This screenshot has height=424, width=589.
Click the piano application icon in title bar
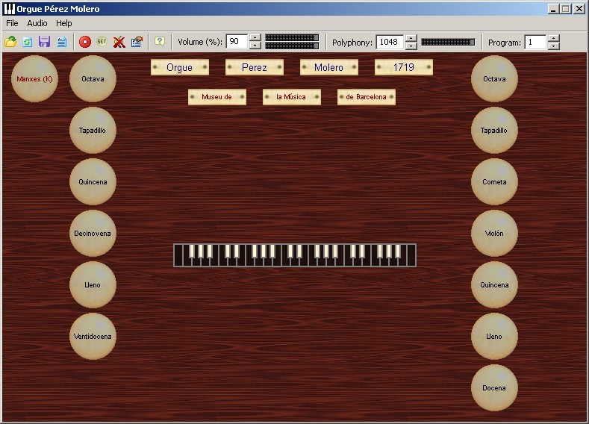coord(9,9)
